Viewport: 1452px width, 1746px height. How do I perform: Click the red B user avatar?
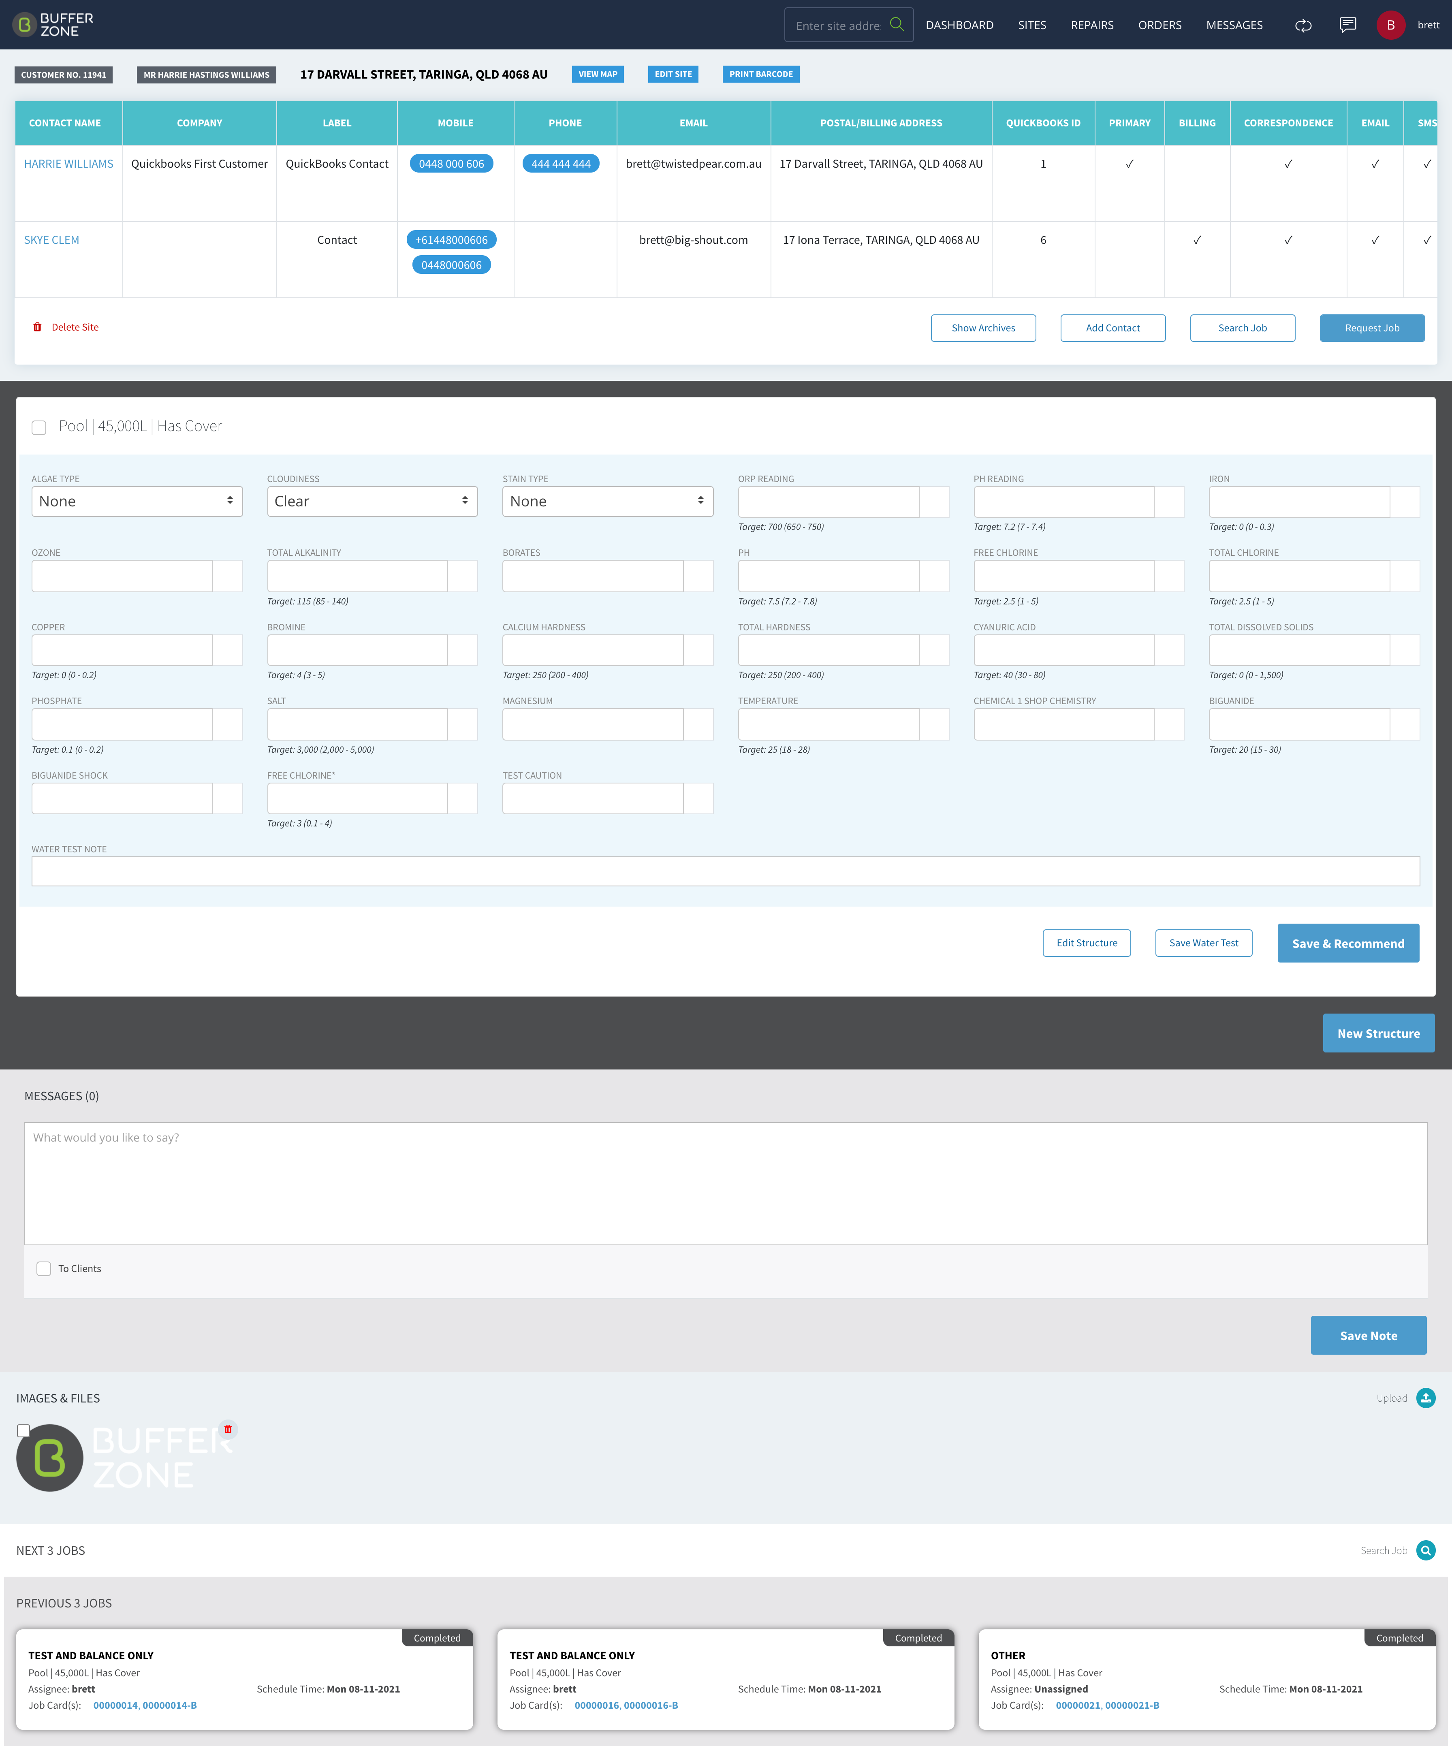[x=1390, y=25]
